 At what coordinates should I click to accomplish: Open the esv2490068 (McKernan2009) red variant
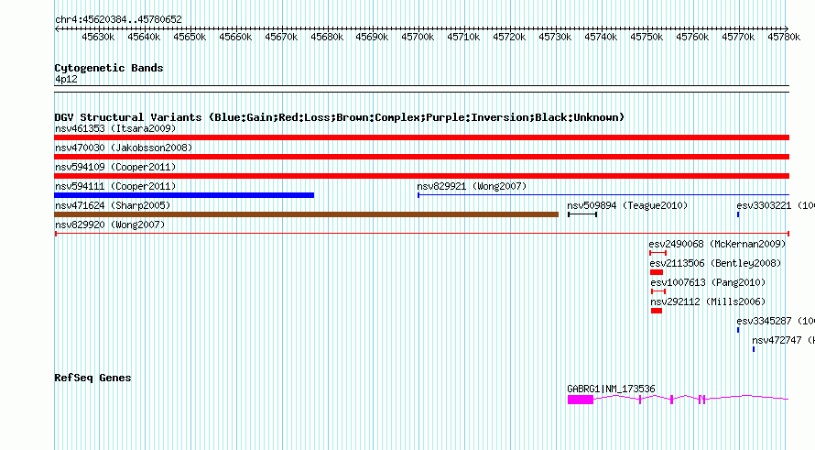(x=658, y=253)
